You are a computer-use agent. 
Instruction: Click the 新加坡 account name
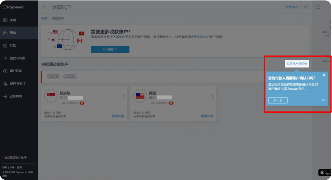tap(65, 93)
